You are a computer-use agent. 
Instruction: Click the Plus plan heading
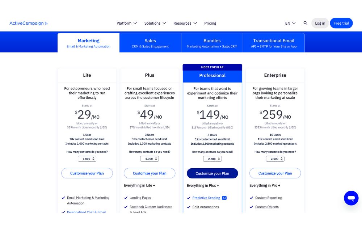150,75
